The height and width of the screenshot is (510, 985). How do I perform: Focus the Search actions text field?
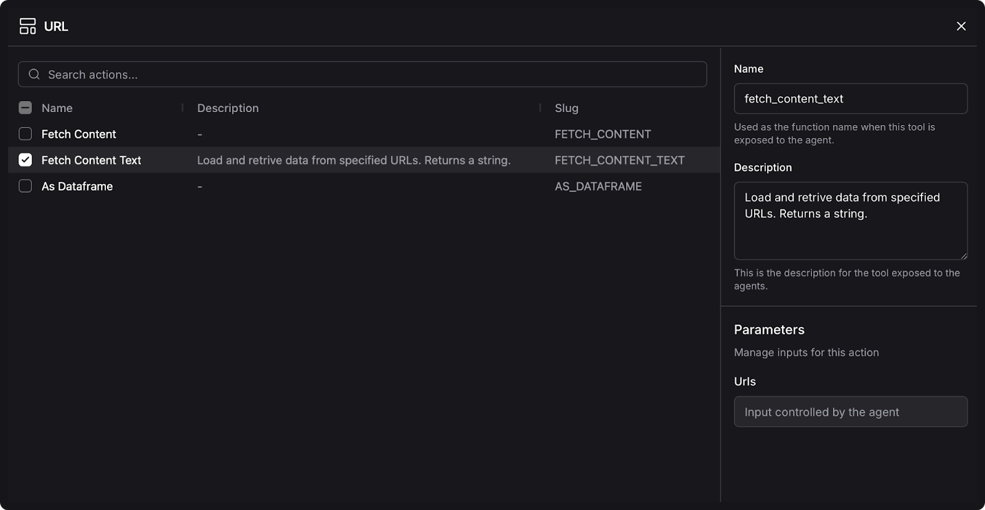pyautogui.click(x=369, y=75)
